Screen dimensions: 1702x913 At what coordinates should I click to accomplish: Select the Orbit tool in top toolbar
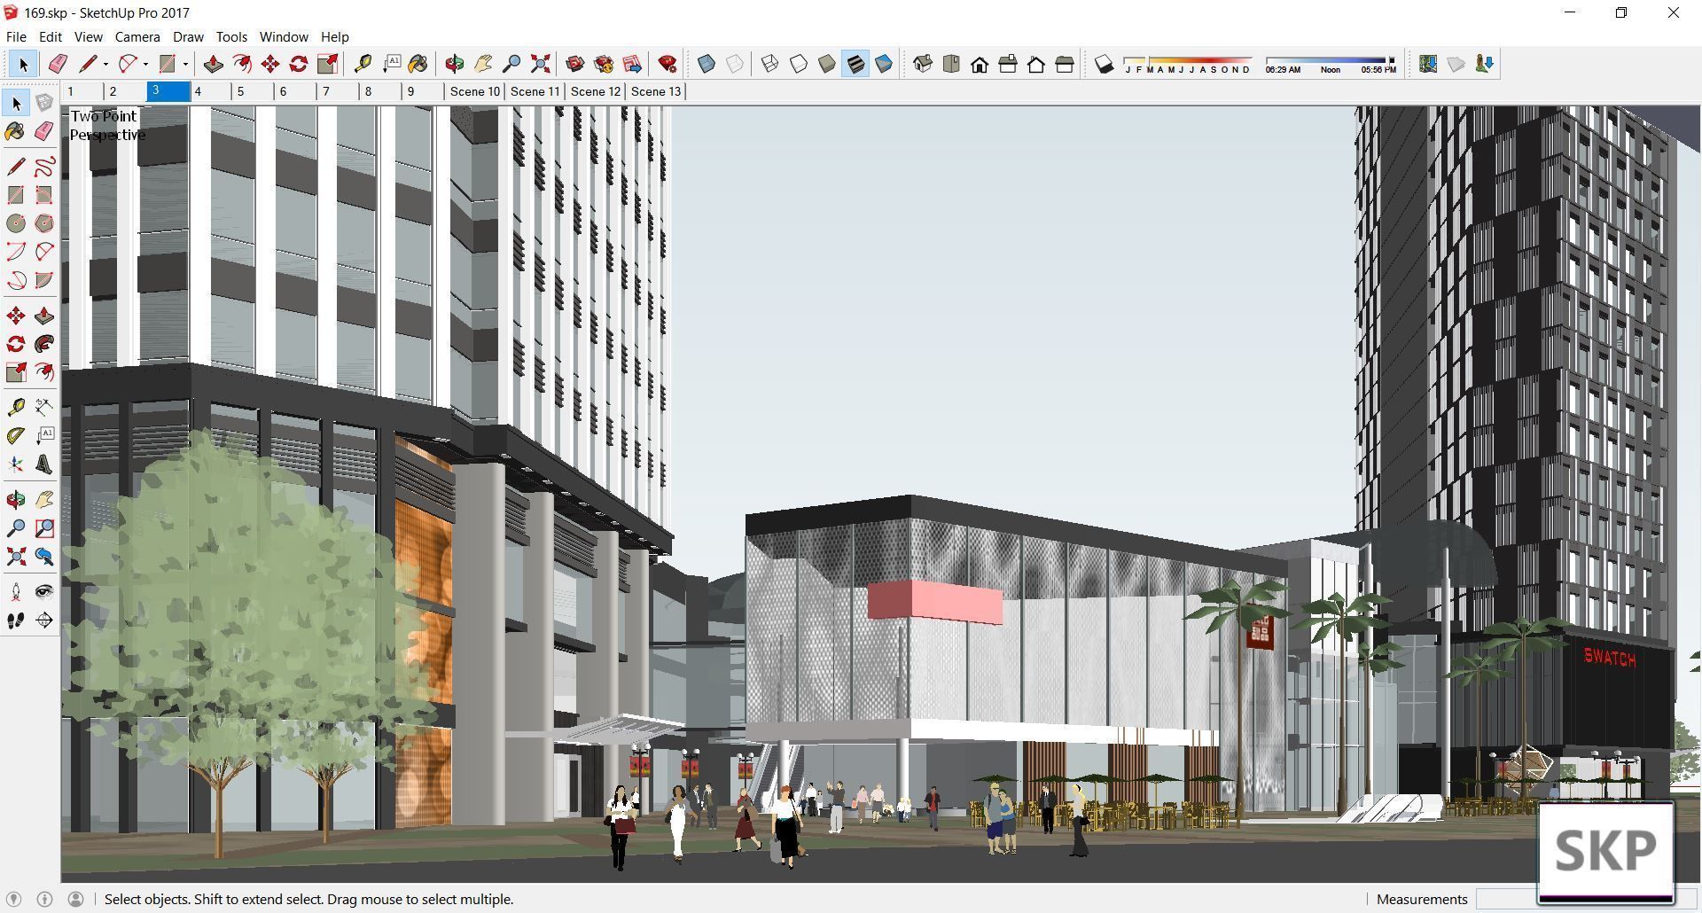pyautogui.click(x=455, y=64)
